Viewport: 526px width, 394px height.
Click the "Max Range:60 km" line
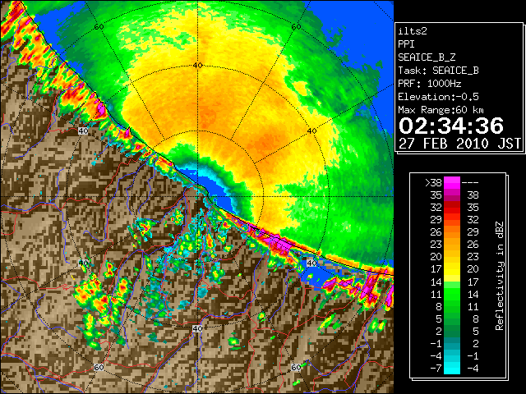tap(441, 110)
